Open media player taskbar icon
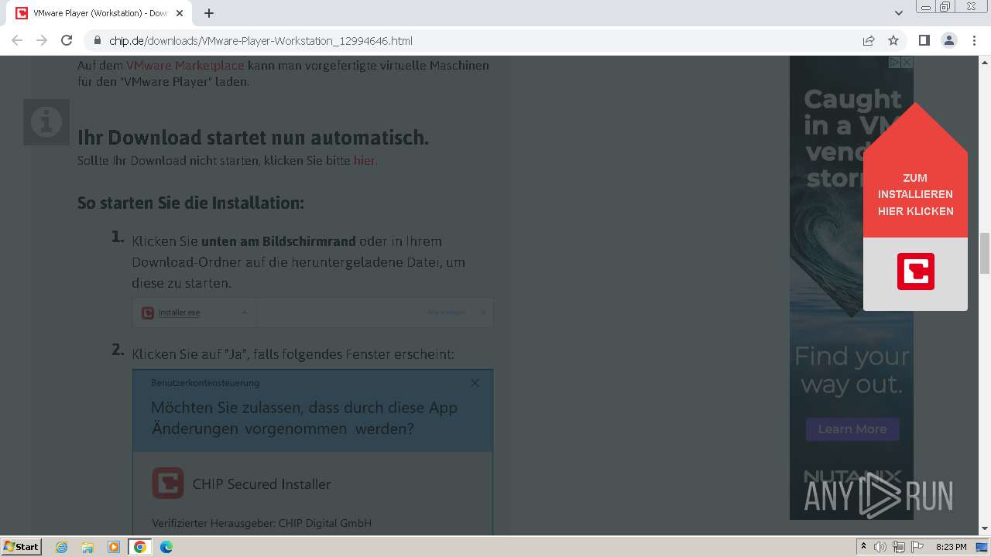 tap(114, 547)
